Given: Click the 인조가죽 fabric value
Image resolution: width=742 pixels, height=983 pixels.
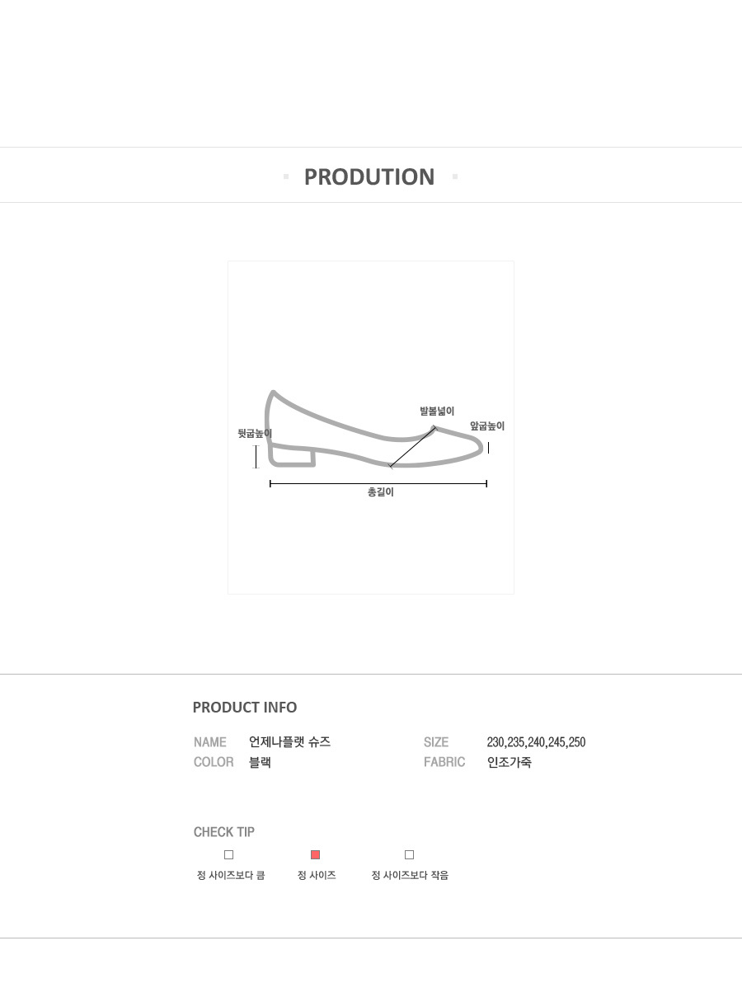Looking at the screenshot, I should coord(509,762).
